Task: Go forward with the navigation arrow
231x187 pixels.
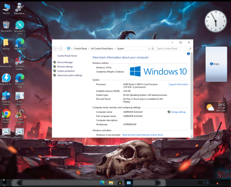Action: pyautogui.click(x=61, y=48)
